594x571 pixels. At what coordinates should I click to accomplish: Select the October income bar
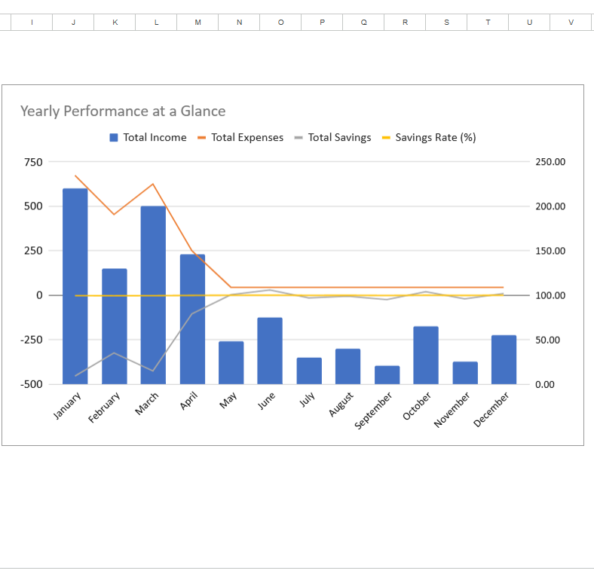(x=426, y=355)
